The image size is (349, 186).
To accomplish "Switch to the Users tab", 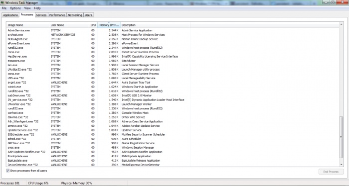I will tap(88, 15).
